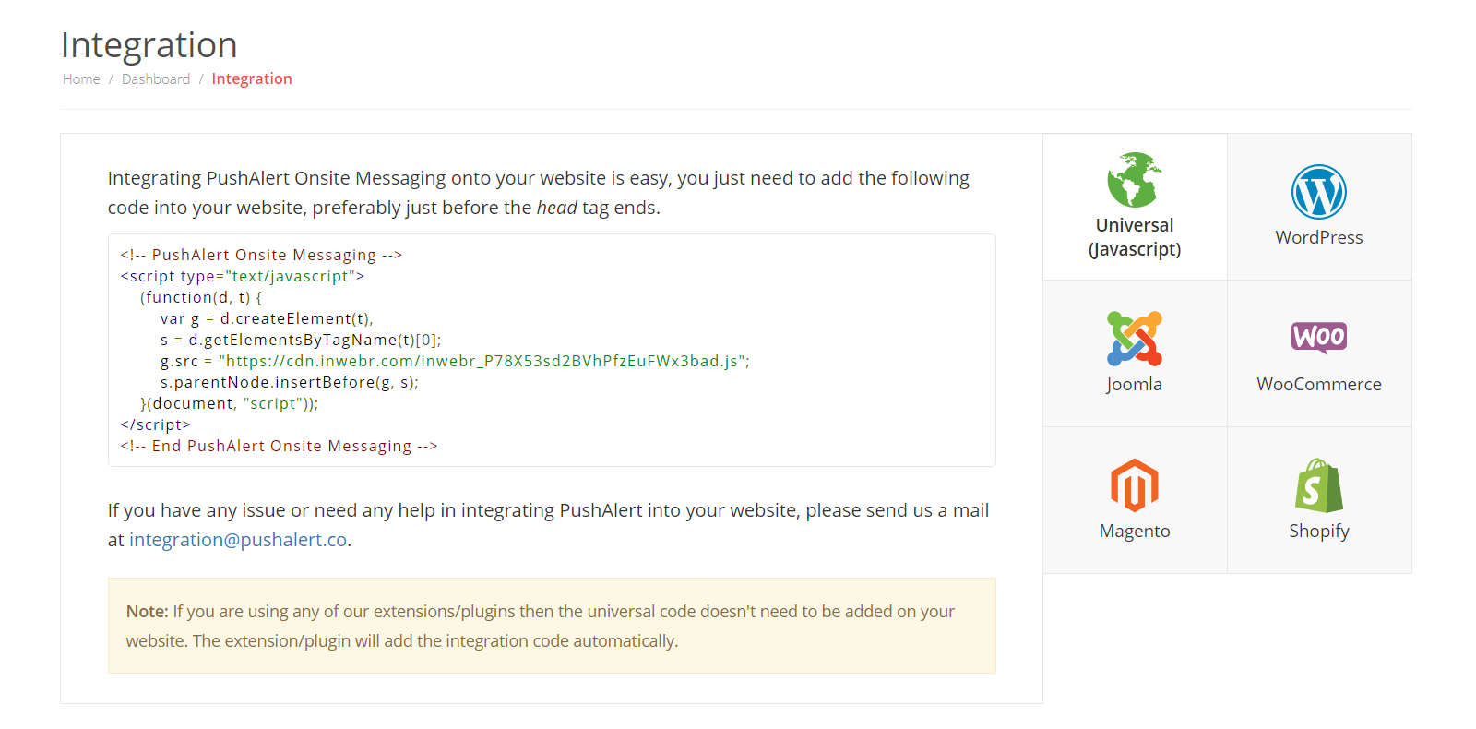Click the bold 'Note:' label

(x=148, y=612)
